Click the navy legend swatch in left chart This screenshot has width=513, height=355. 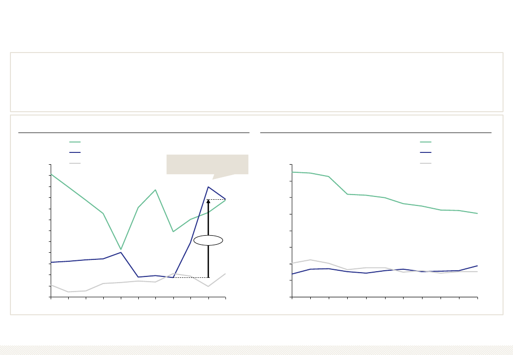click(75, 153)
